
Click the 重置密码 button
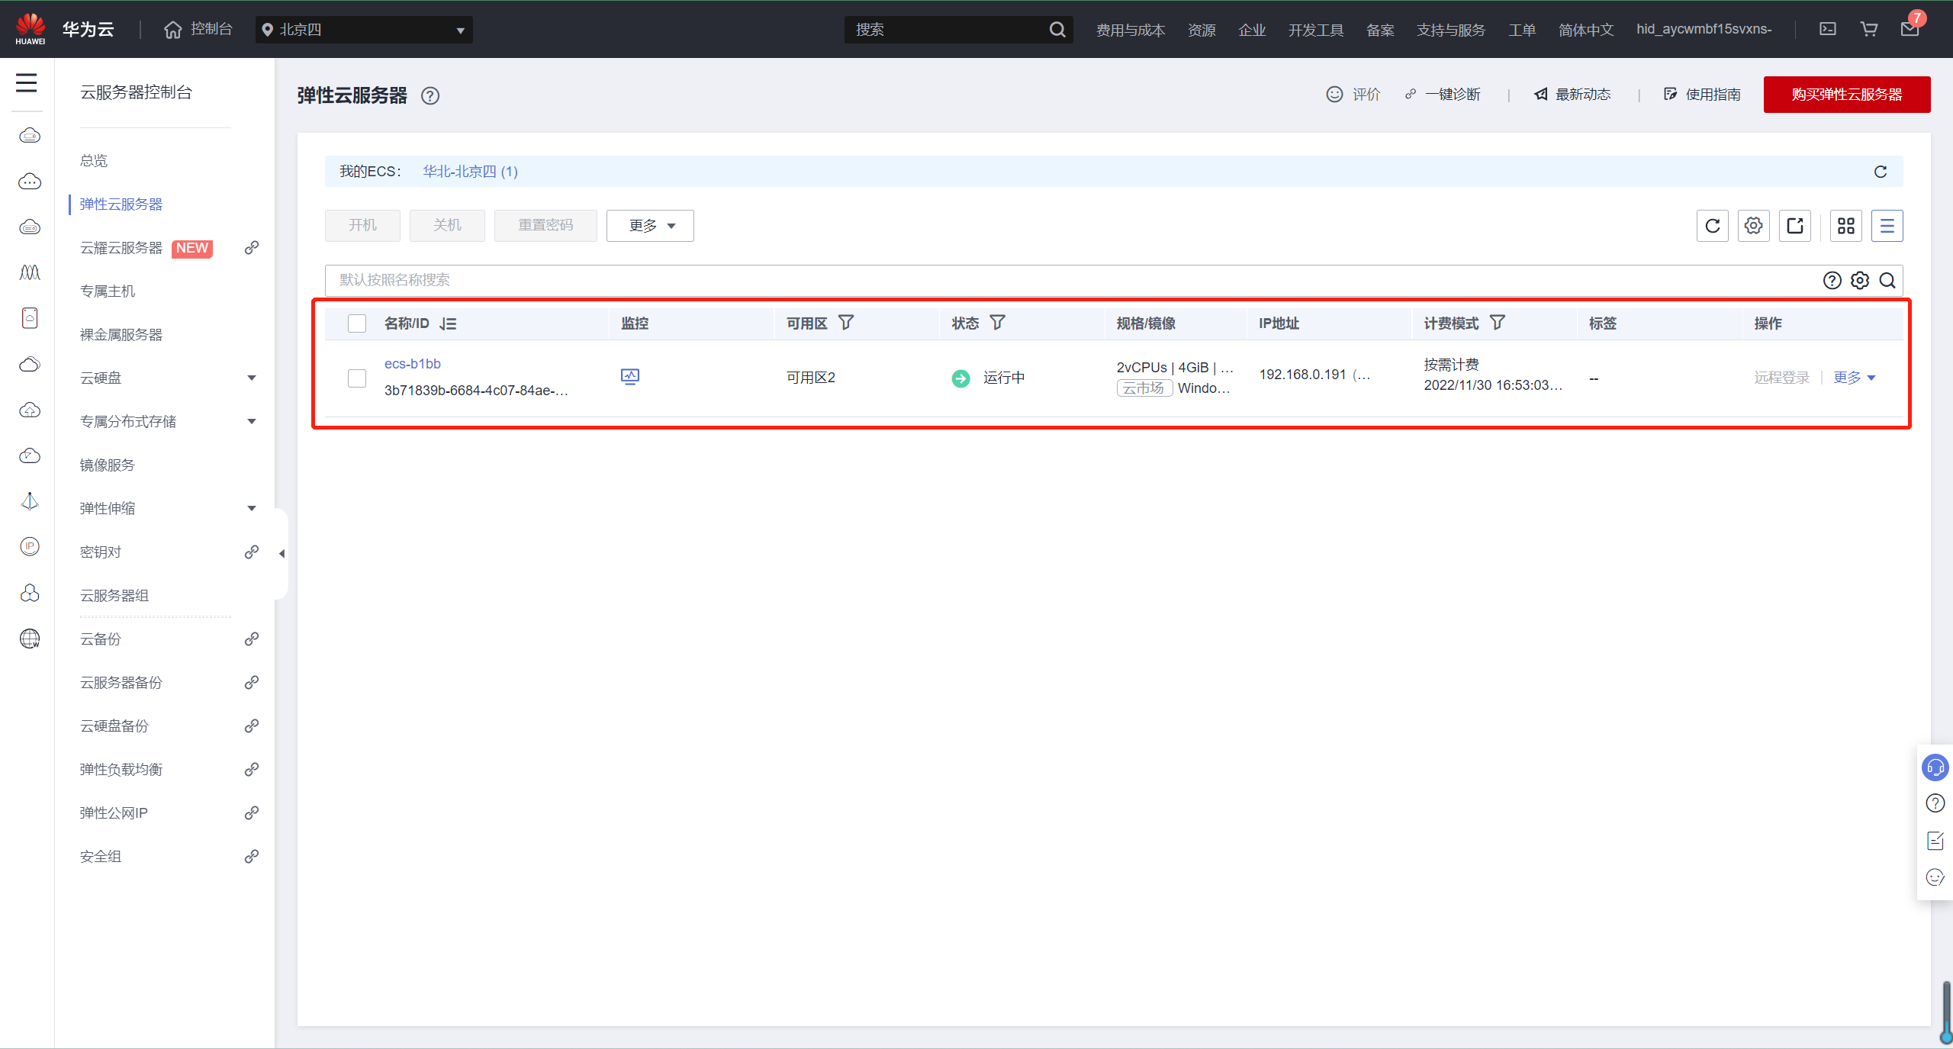pos(545,226)
